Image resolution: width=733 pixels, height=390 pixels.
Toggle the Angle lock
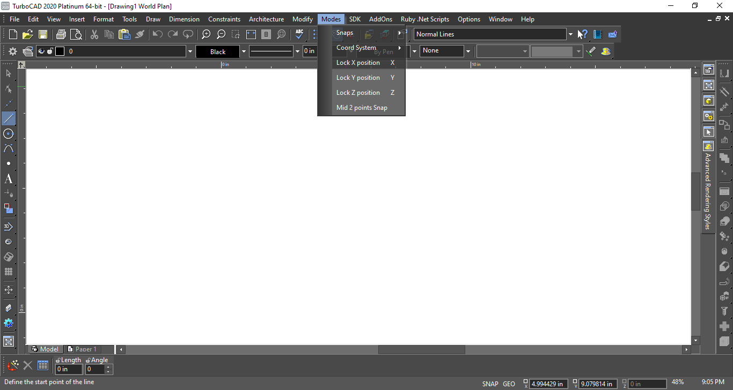point(88,361)
